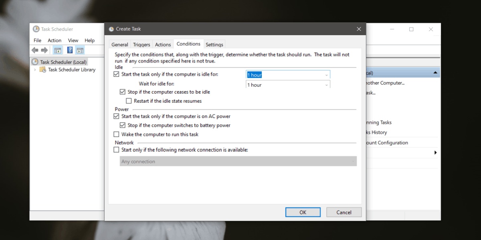Viewport: 481px width, 240px height.
Task: Uncheck Start the task only on AC power
Action: tap(117, 116)
